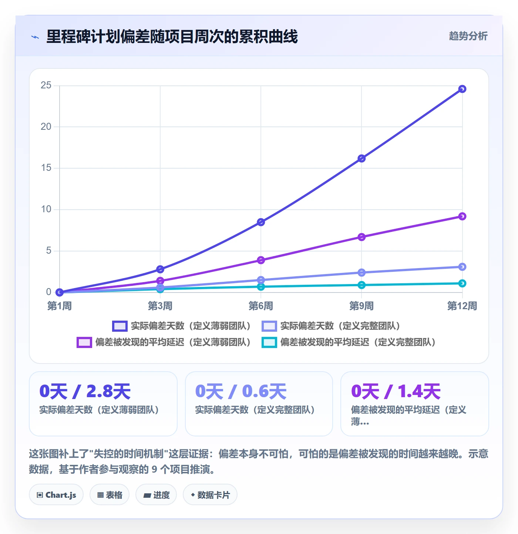Click the 趋势分析 label in the header

tap(468, 36)
